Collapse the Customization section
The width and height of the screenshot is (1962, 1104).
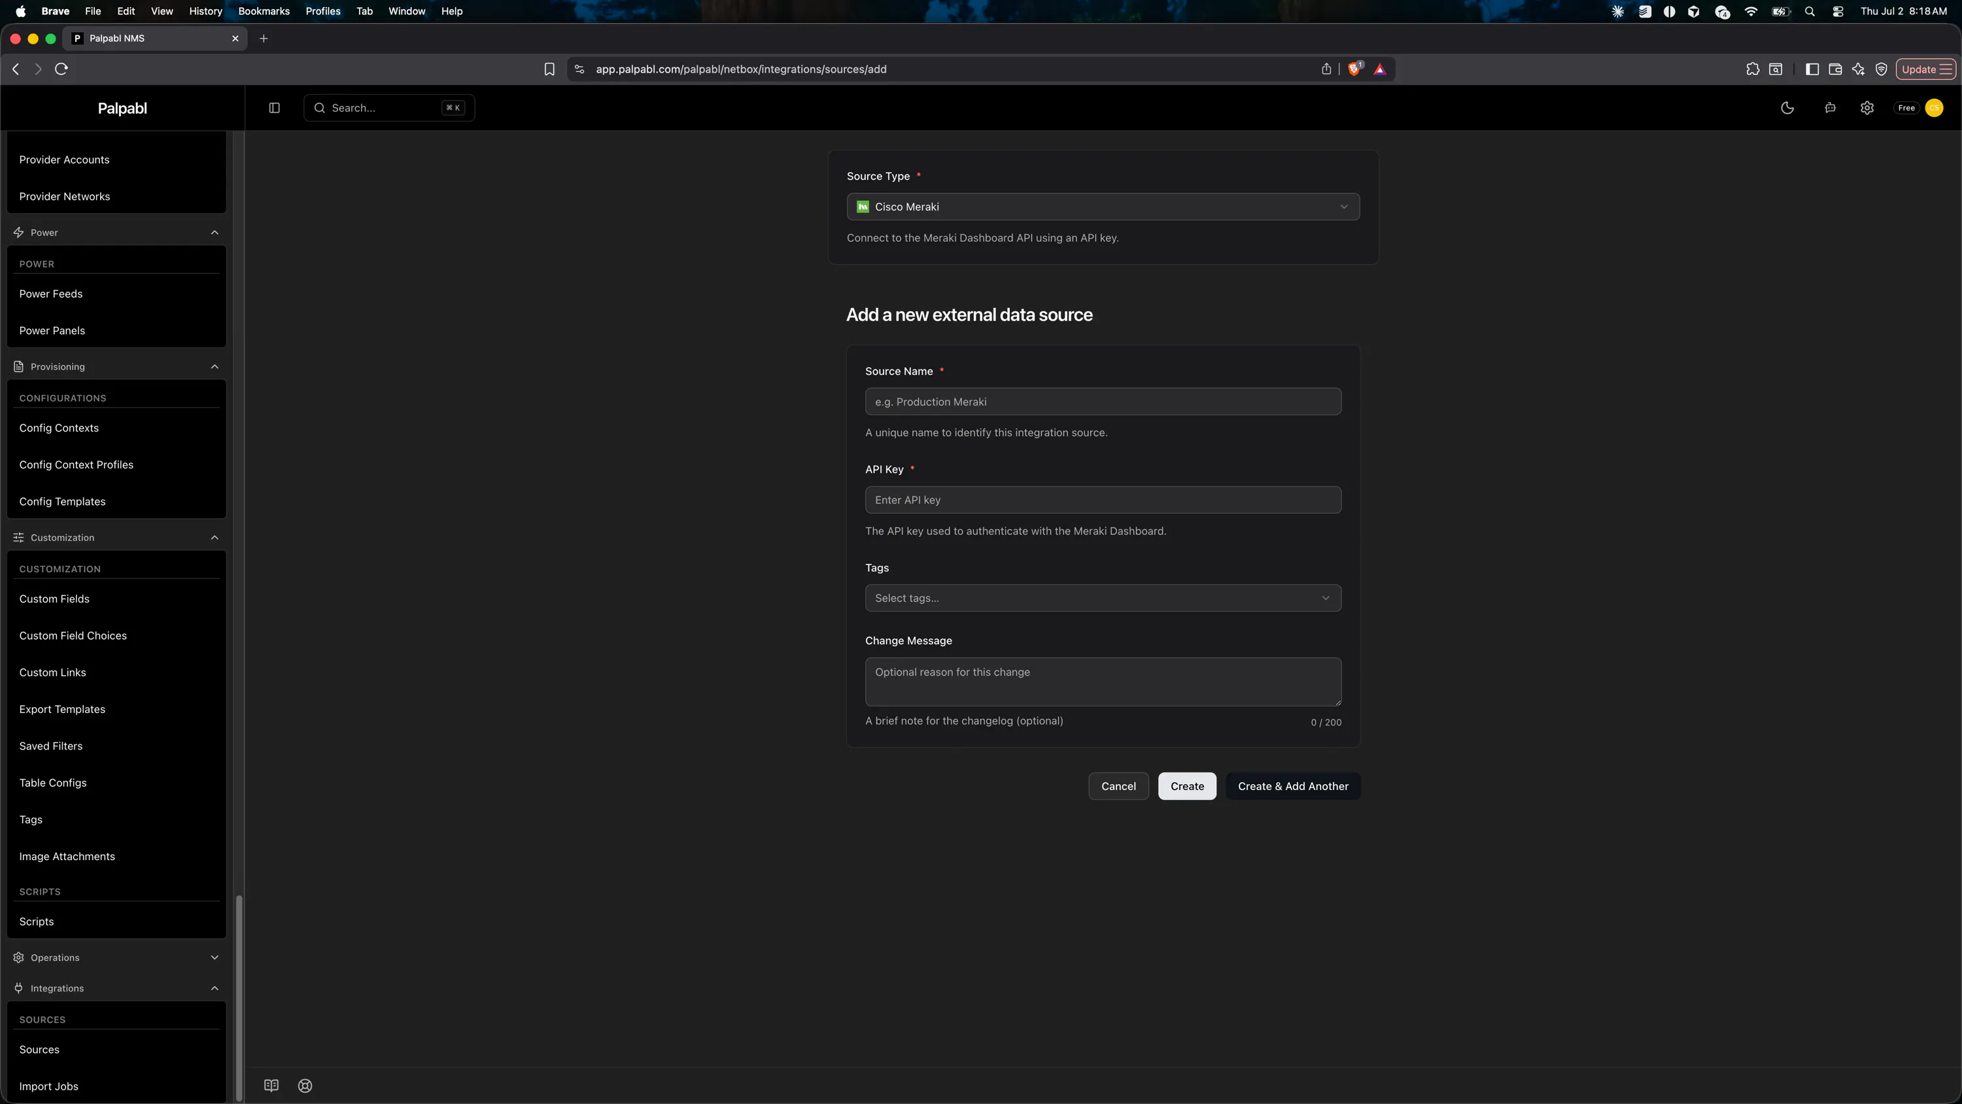(215, 537)
